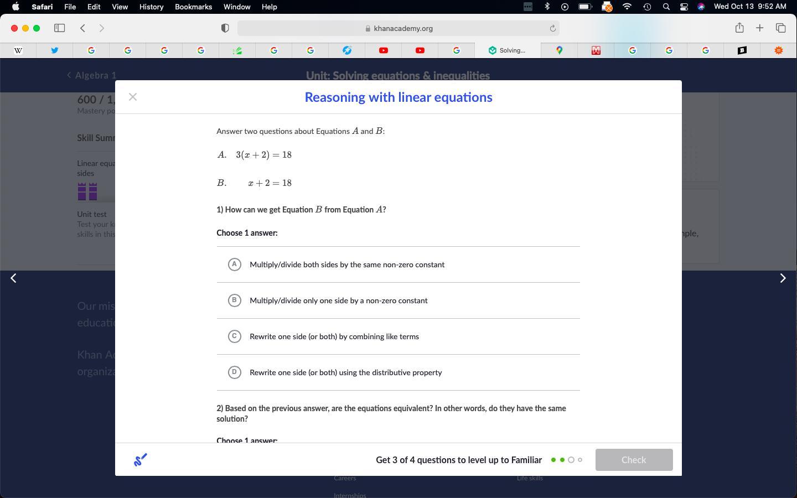Switch to the last tab with orange icon
Image resolution: width=797 pixels, height=498 pixels.
pos(779,50)
